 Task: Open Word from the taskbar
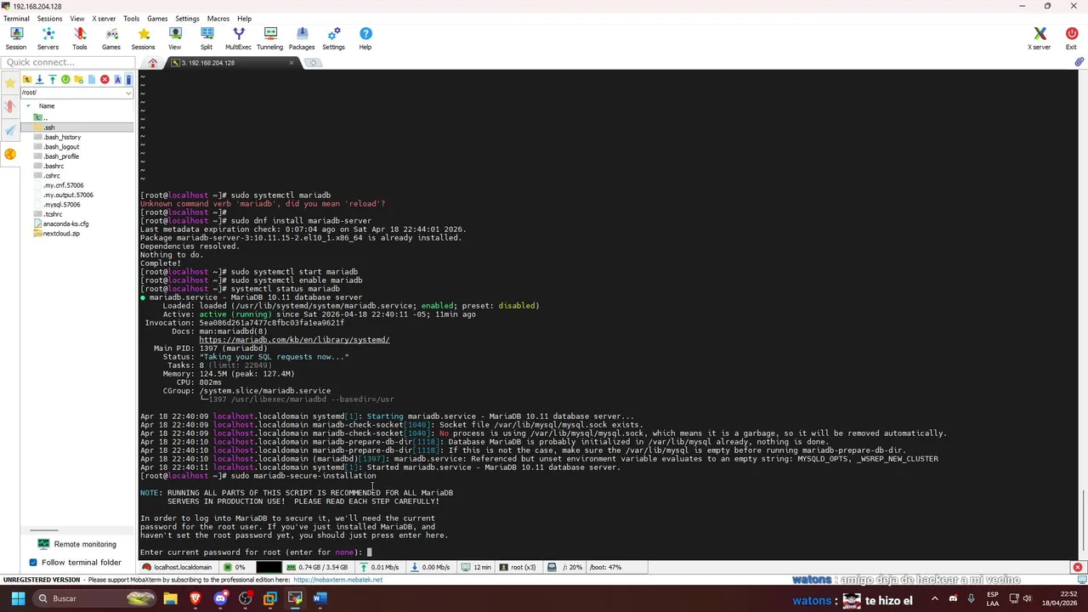320,598
